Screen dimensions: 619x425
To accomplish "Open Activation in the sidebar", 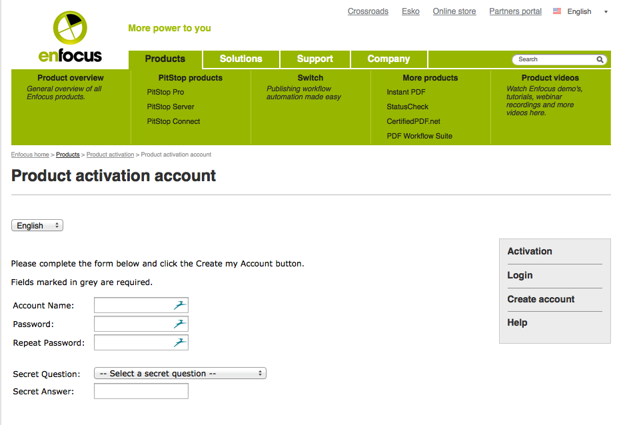I will (530, 251).
